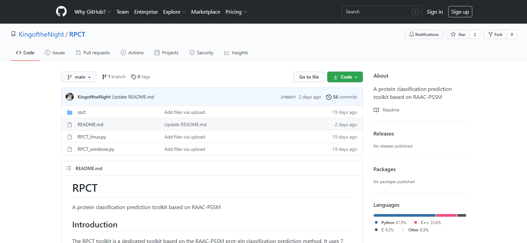Click the Readme book icon in About
Screen dimensions: 527x243
tap(376, 110)
